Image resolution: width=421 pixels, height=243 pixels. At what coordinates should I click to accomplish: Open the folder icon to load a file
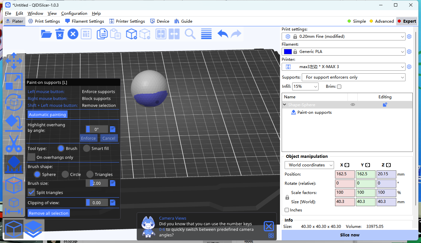coord(46,34)
